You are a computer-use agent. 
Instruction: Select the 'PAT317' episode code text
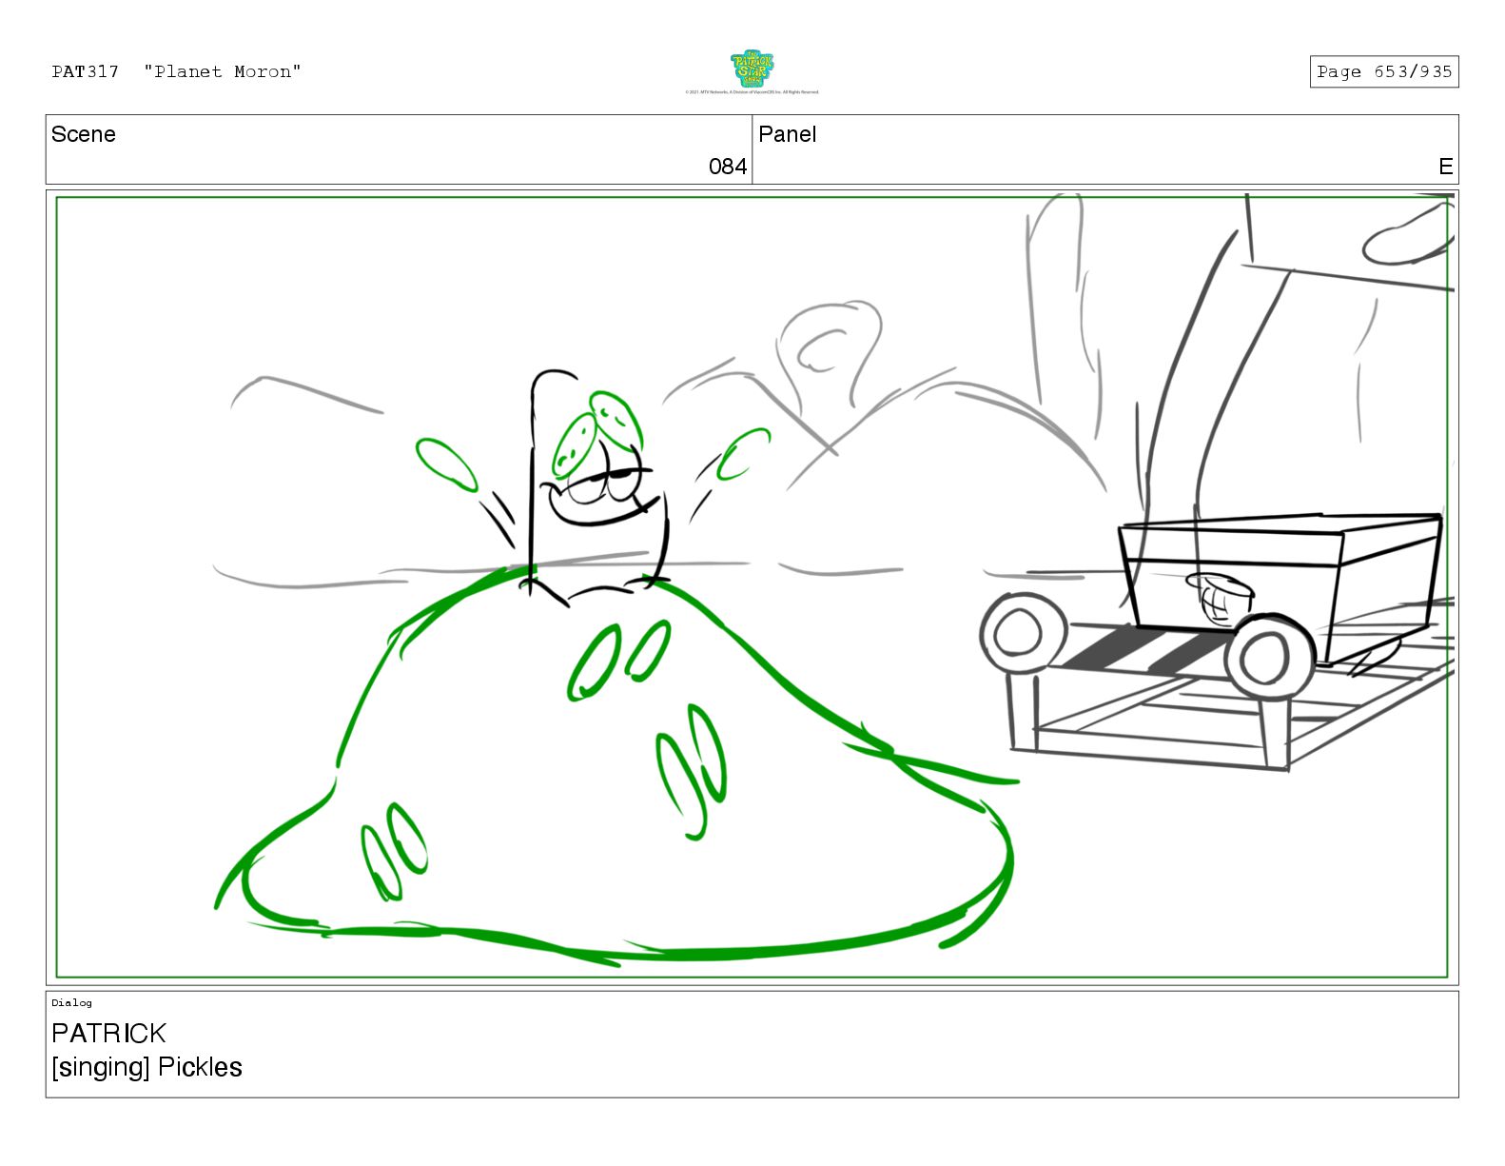pyautogui.click(x=86, y=71)
